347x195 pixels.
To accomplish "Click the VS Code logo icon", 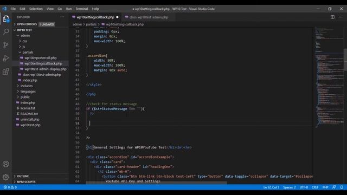I will tap(4, 9).
